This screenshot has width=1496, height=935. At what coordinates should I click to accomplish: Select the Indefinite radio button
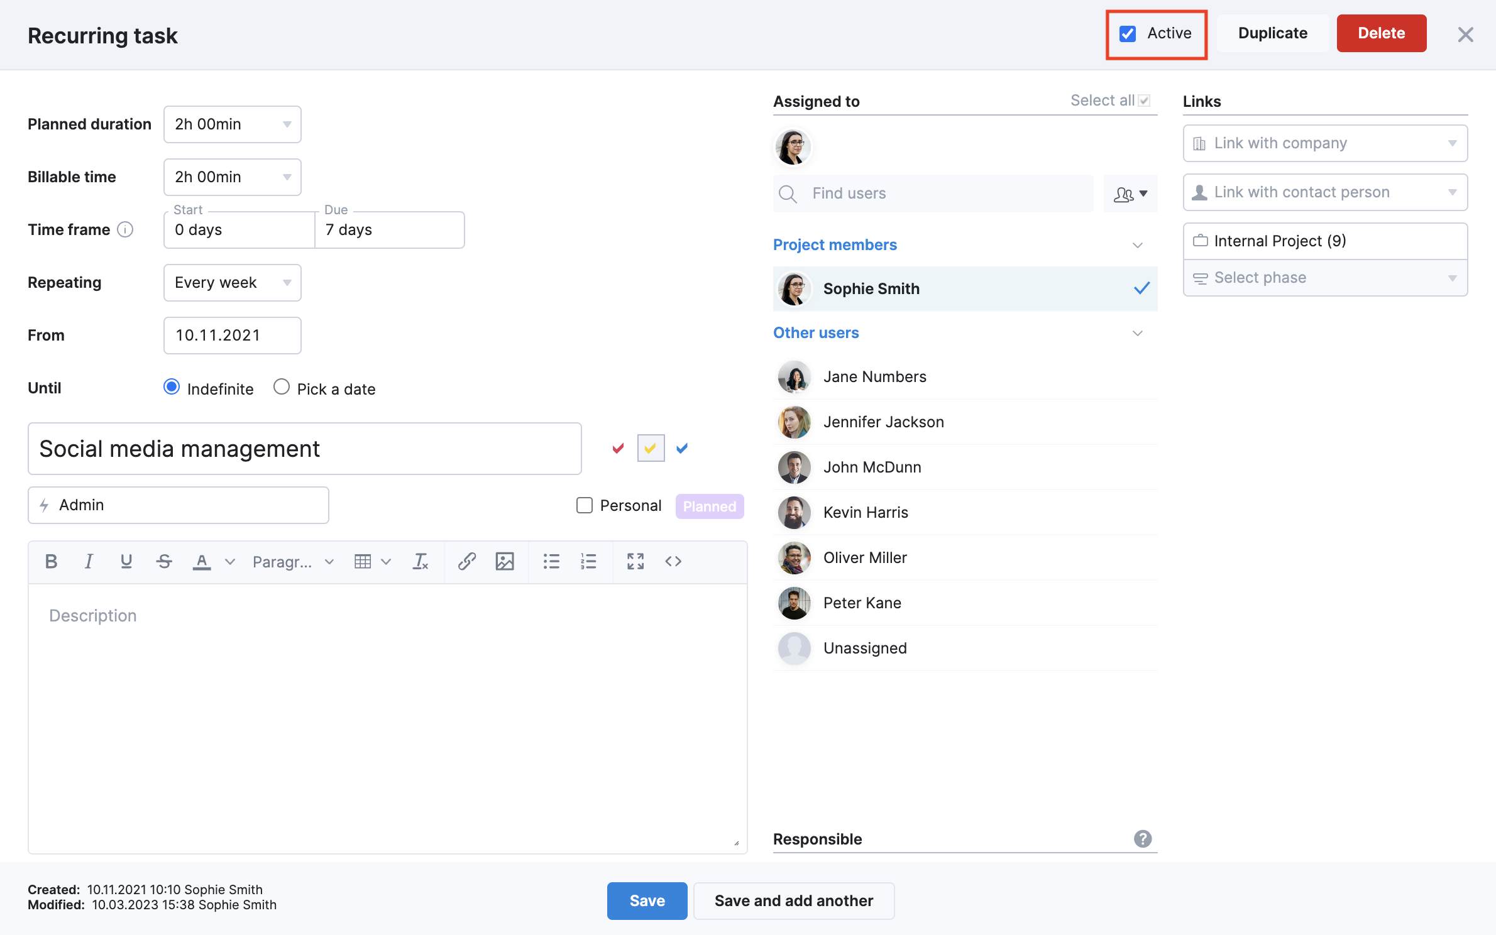click(x=172, y=387)
